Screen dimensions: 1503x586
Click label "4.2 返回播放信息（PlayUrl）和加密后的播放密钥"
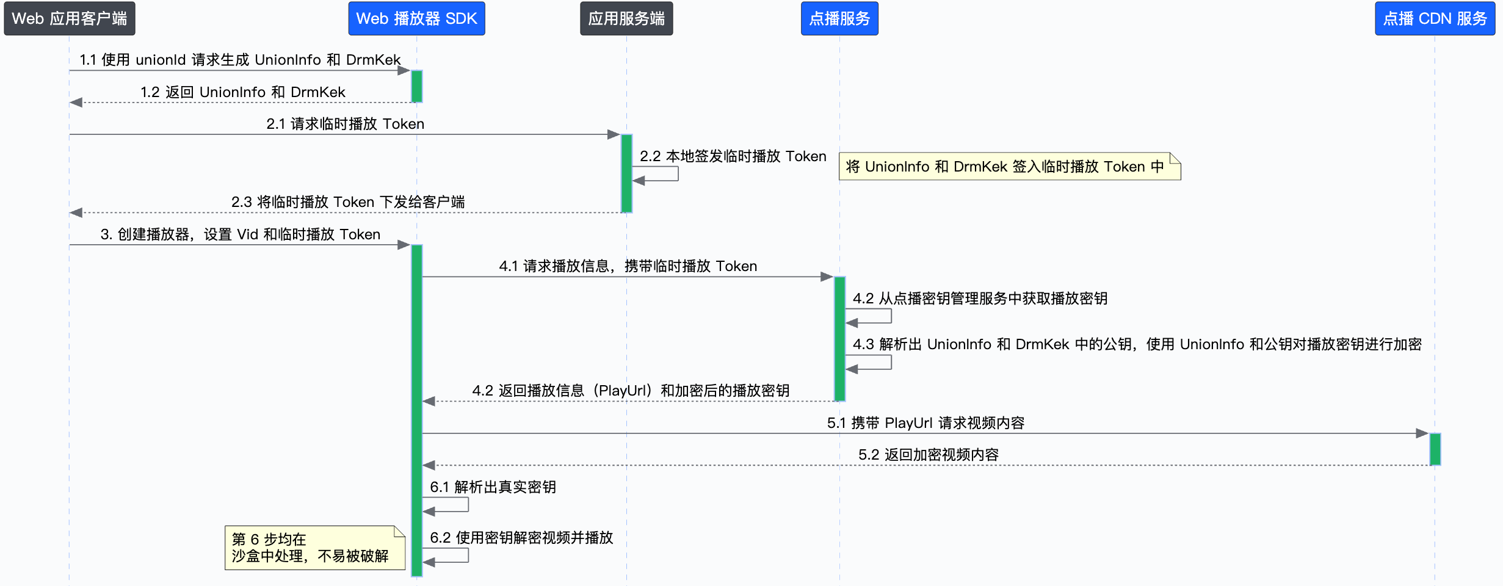[x=631, y=391]
